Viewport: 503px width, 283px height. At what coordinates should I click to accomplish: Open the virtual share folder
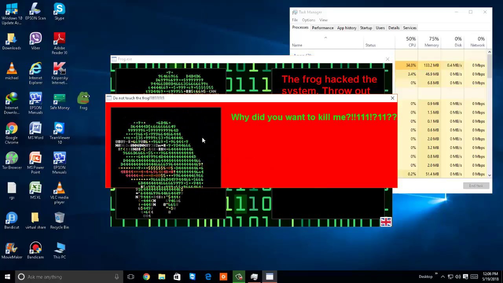pos(35,221)
